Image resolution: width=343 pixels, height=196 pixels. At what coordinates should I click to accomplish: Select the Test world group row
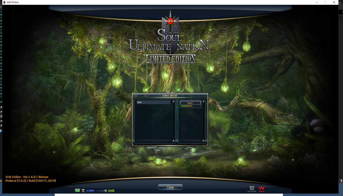tap(153, 102)
